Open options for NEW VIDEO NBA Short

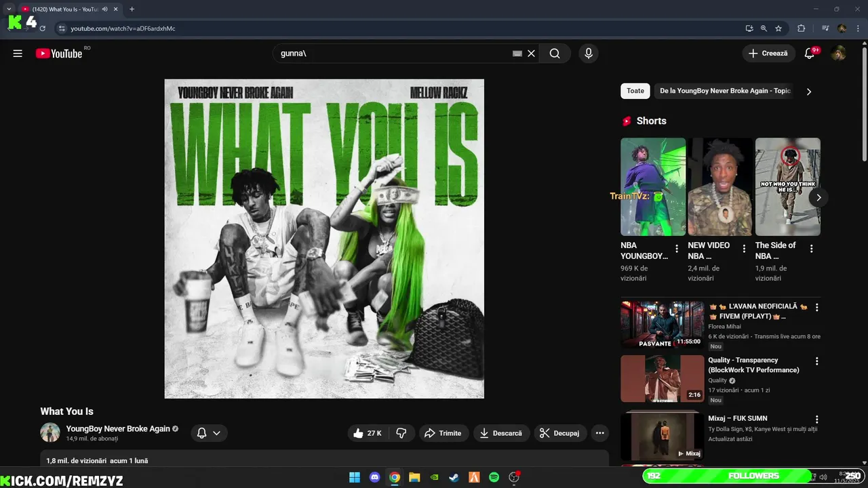744,249
